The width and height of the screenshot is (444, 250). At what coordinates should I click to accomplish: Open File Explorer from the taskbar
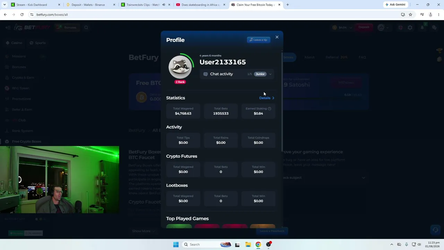248,244
